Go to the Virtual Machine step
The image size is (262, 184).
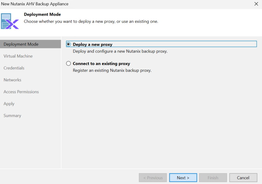[x=18, y=56]
